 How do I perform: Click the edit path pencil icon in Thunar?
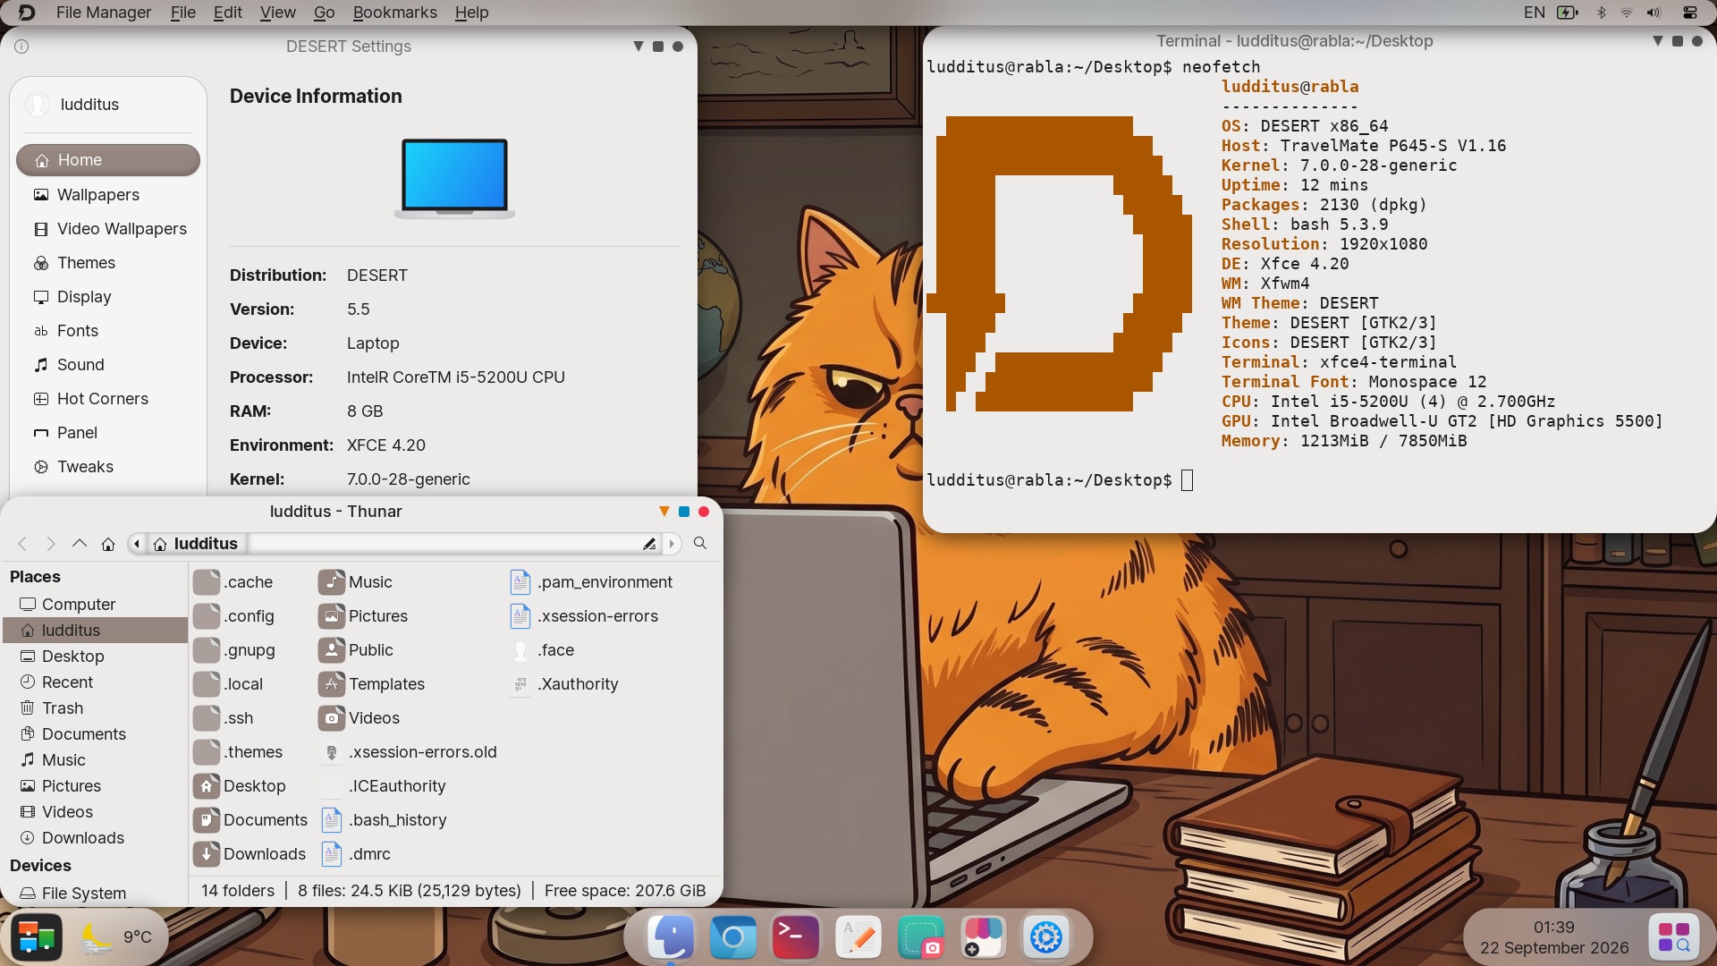pyautogui.click(x=649, y=544)
